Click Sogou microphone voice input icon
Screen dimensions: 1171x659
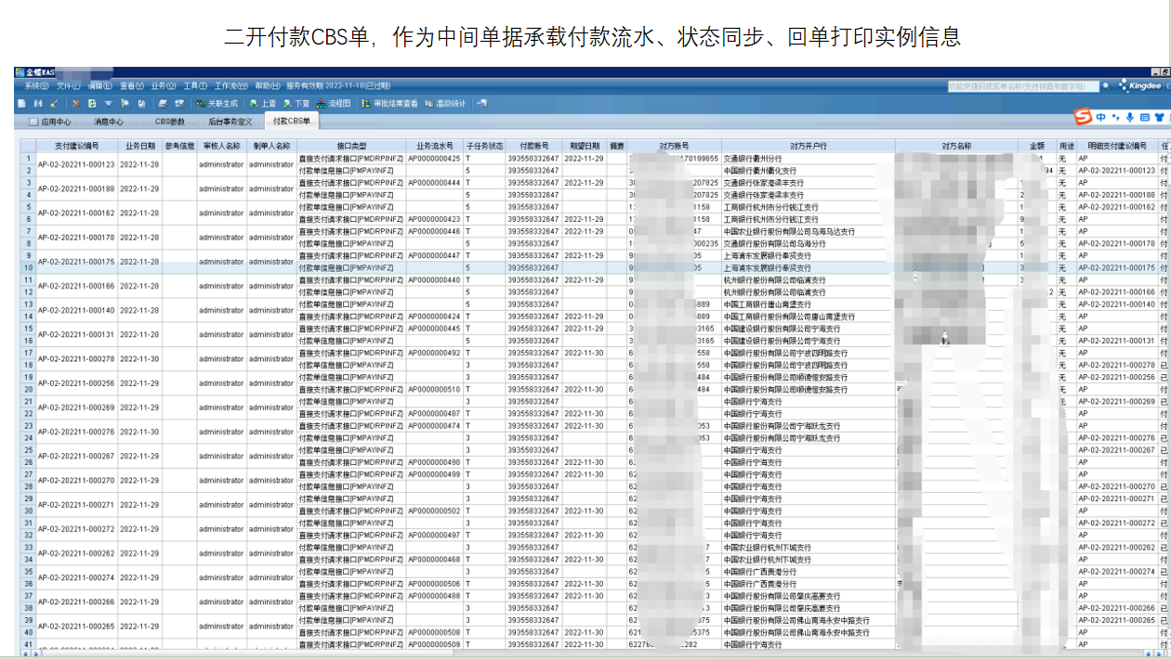pyautogui.click(x=1130, y=117)
